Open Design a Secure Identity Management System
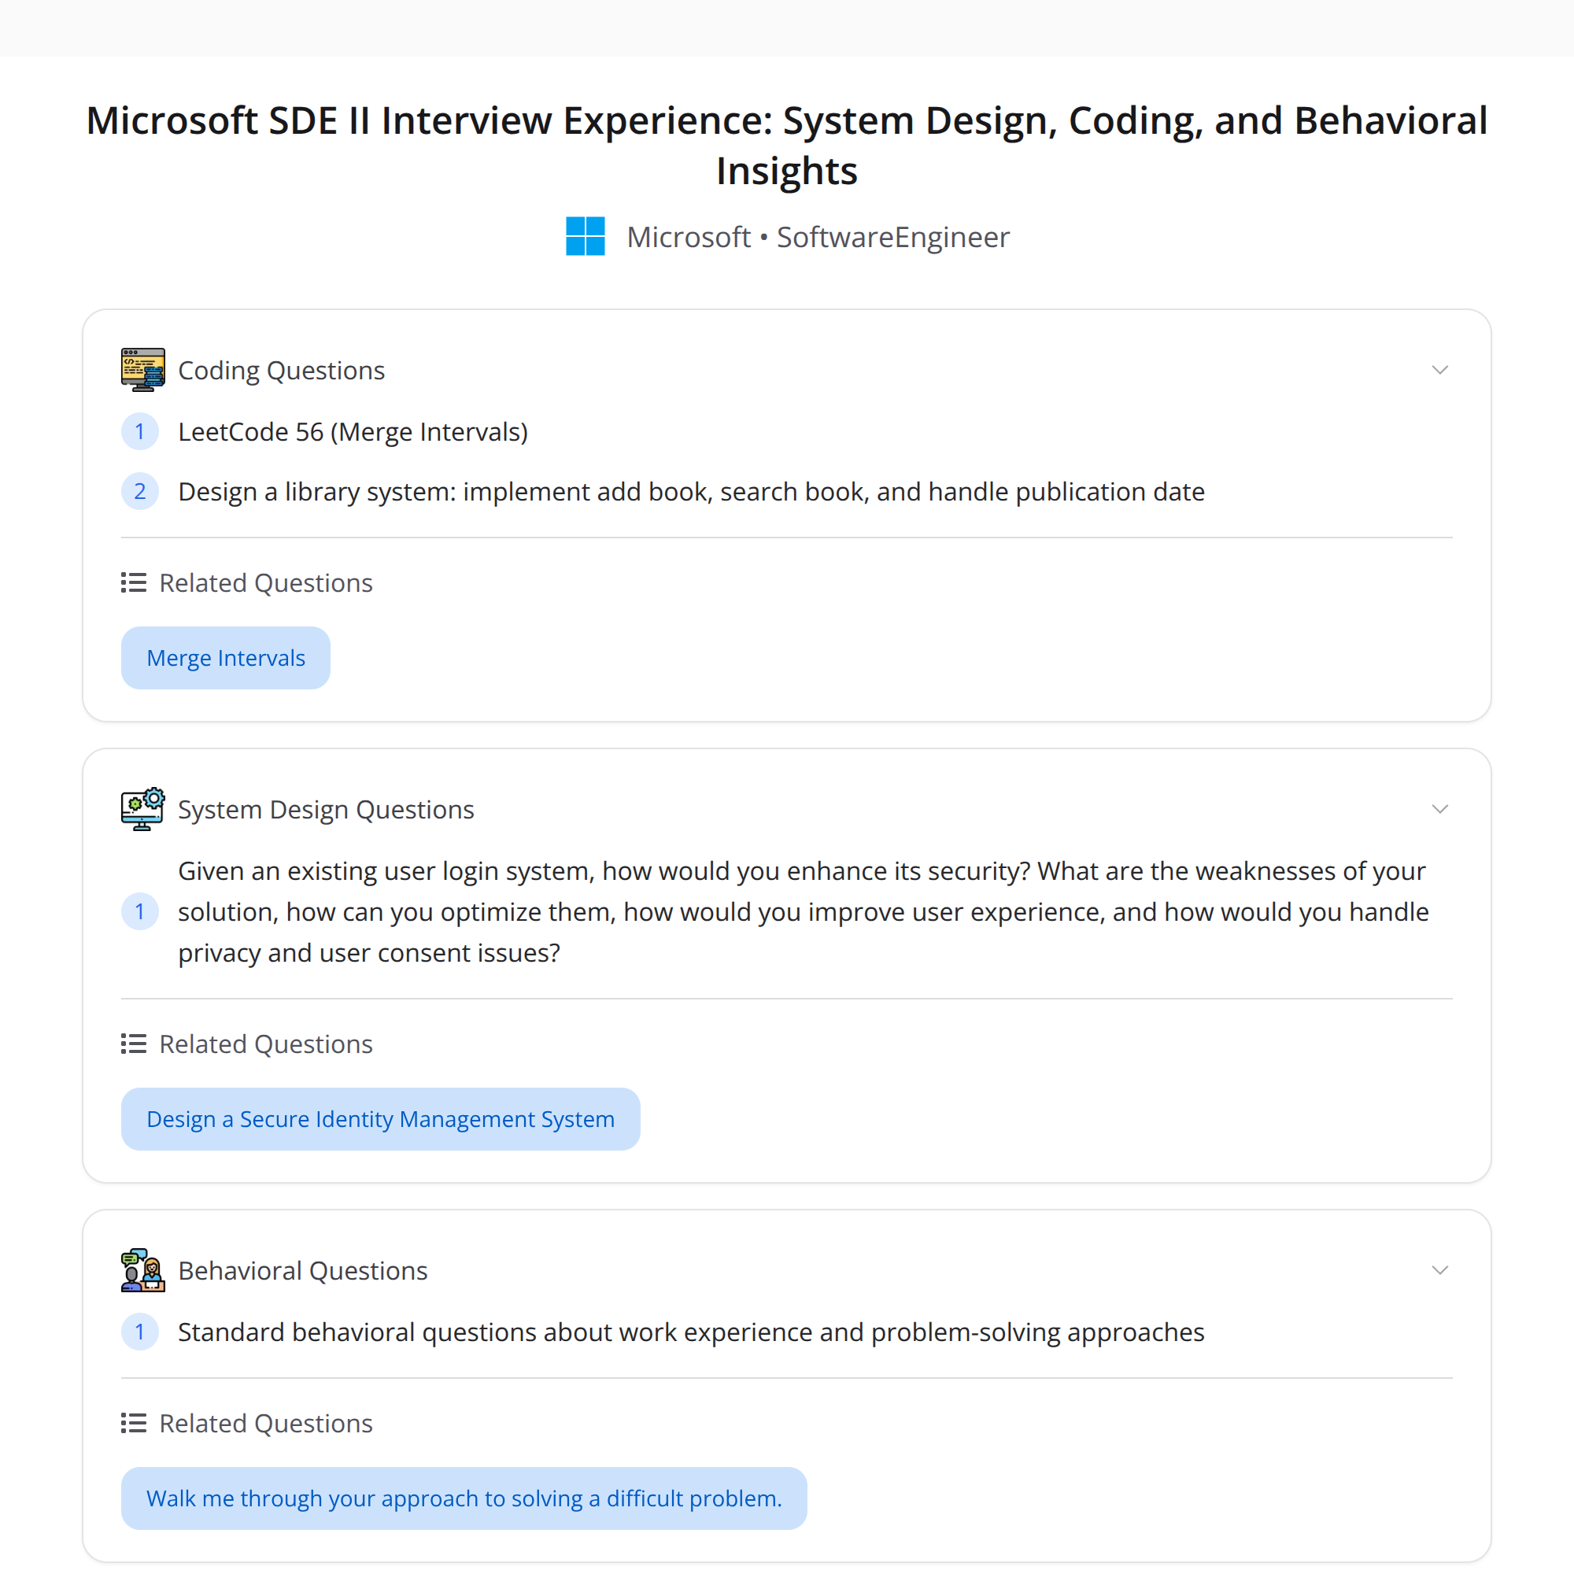 pyautogui.click(x=380, y=1118)
